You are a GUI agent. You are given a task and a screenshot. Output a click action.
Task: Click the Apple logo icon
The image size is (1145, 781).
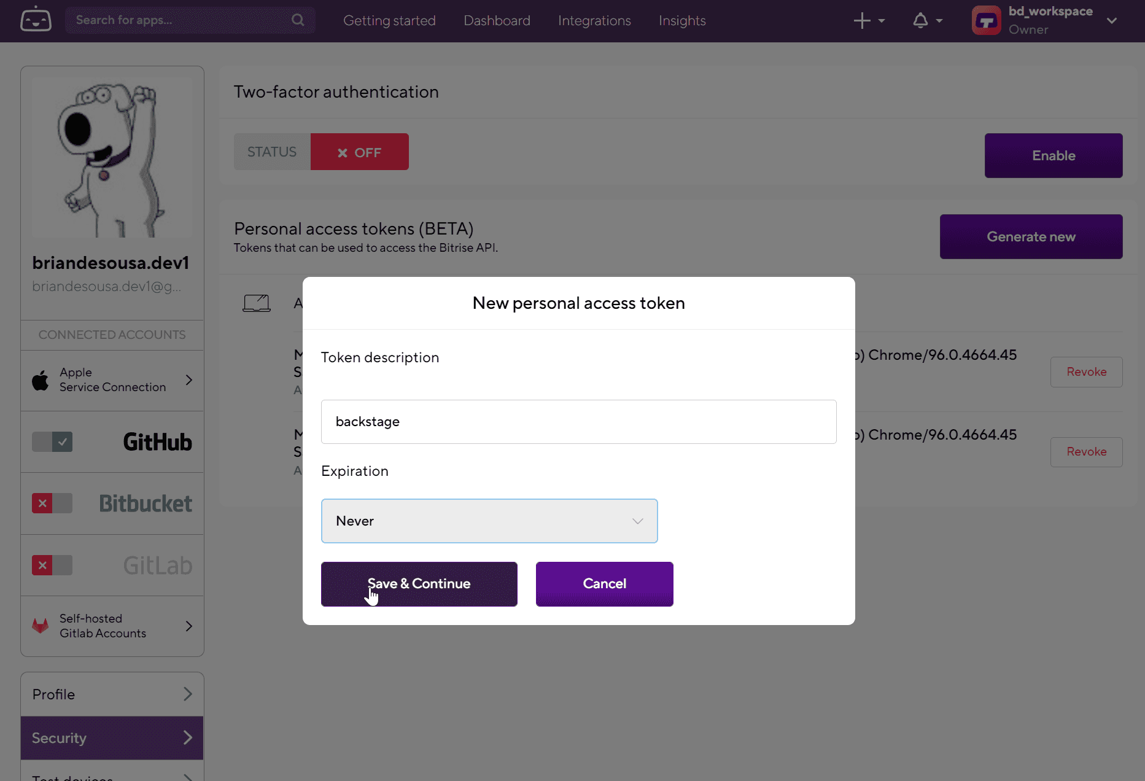pos(41,380)
